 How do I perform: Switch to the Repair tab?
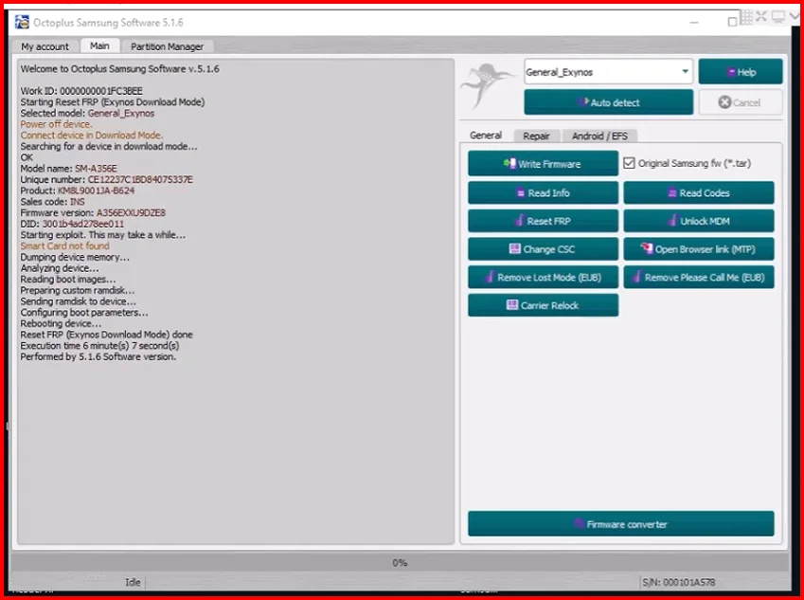pos(536,136)
